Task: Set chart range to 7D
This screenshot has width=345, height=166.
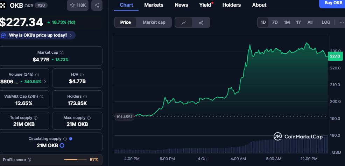Action: point(275,22)
